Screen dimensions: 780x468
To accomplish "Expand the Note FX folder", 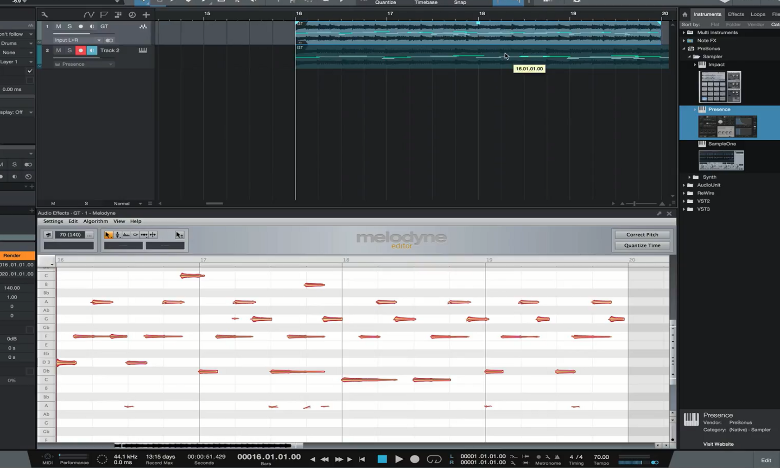I will point(684,40).
